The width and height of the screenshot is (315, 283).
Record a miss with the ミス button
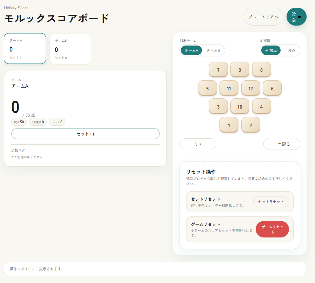[198, 144]
